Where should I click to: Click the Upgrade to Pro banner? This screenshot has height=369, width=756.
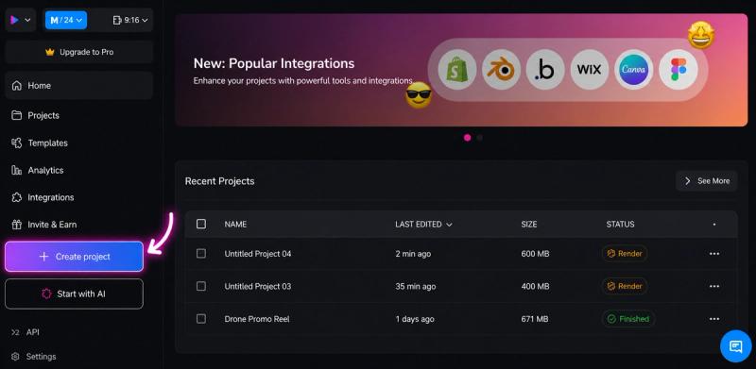click(x=79, y=52)
